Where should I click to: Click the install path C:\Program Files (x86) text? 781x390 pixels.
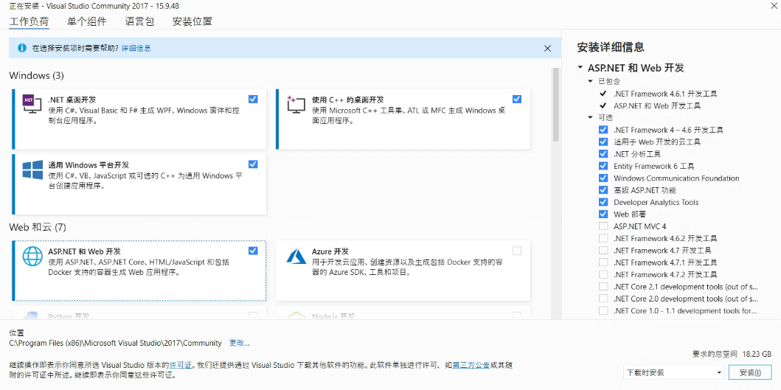(116, 343)
